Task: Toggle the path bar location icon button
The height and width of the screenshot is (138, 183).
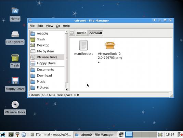Action: 72,33
